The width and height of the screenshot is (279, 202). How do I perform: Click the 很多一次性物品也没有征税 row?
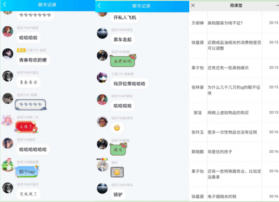tap(232, 133)
